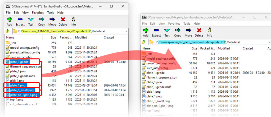The height and width of the screenshot is (117, 271).
Task: Open the Favorites menu in the left window
Action: pos(38,12)
